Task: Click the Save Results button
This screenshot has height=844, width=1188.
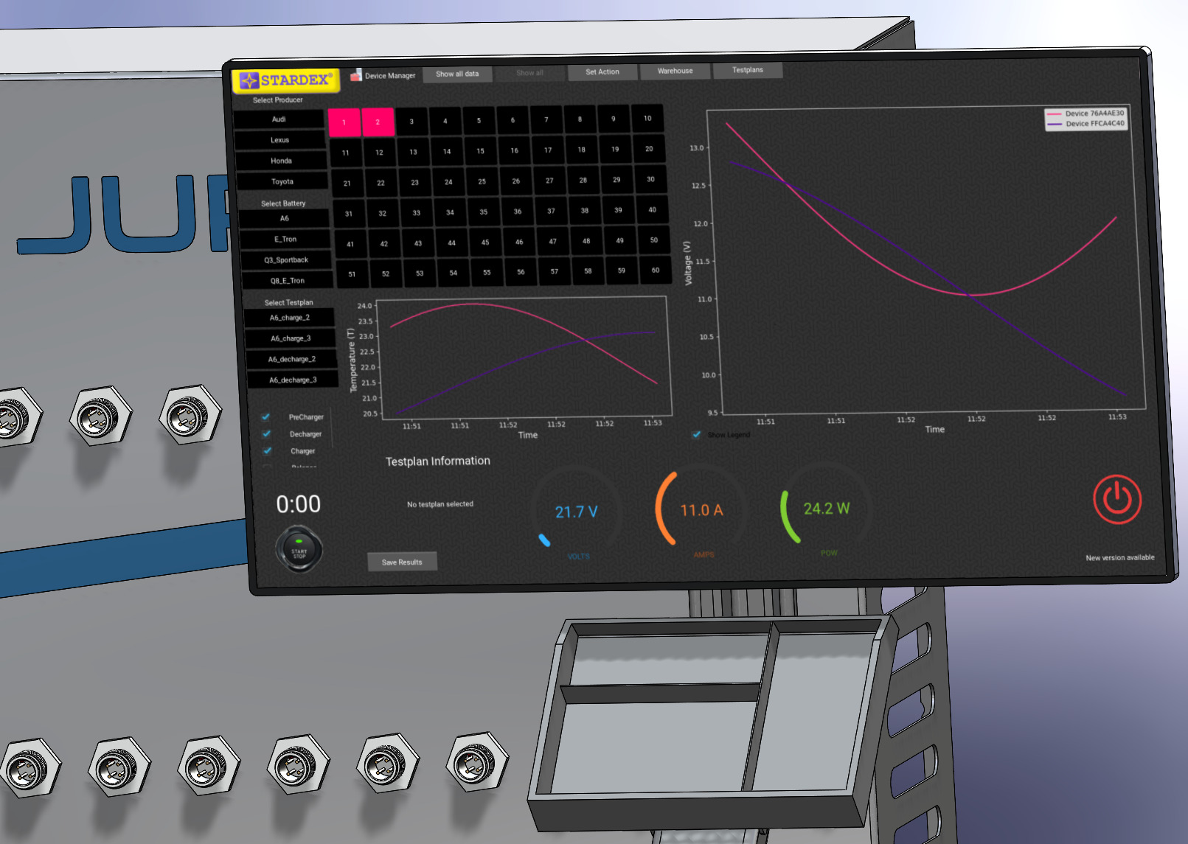Action: coord(402,562)
